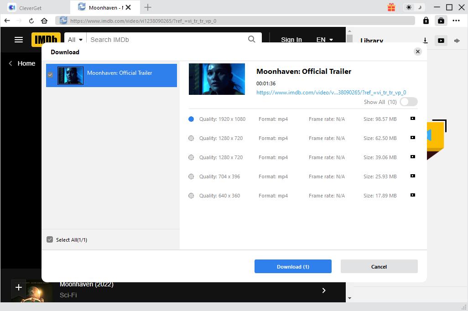
Task: Click the gift box icon
Action: [391, 7]
